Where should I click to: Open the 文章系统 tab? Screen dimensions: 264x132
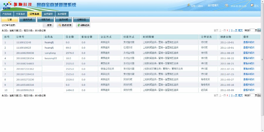point(20,14)
